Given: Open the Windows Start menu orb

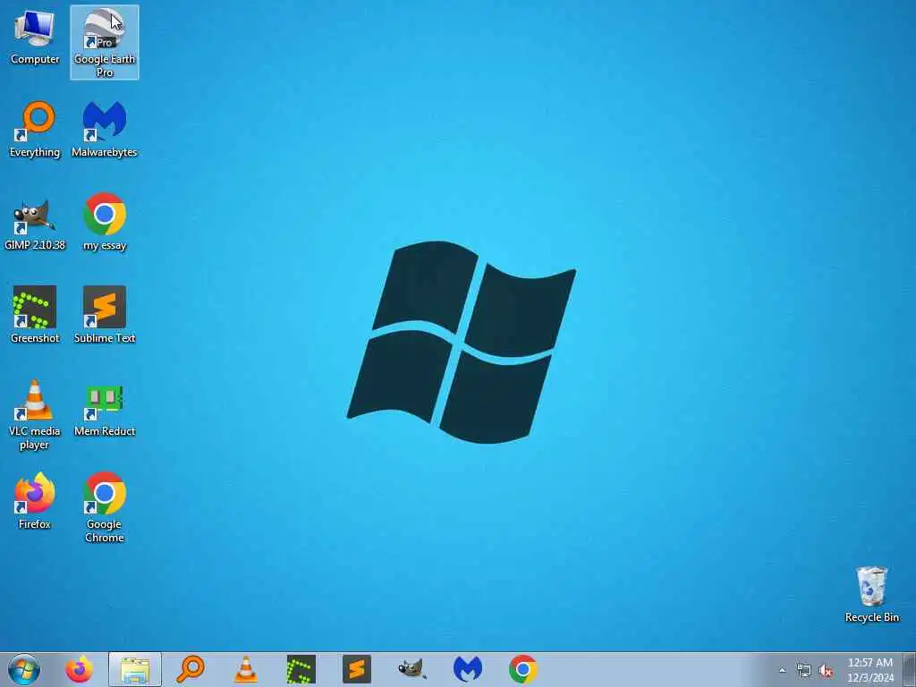Looking at the screenshot, I should (24, 669).
